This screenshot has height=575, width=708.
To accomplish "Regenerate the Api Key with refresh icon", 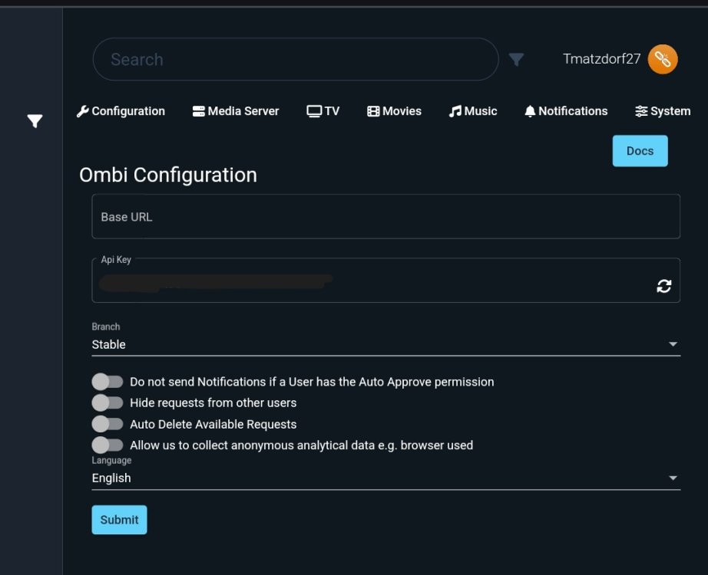I will [663, 286].
